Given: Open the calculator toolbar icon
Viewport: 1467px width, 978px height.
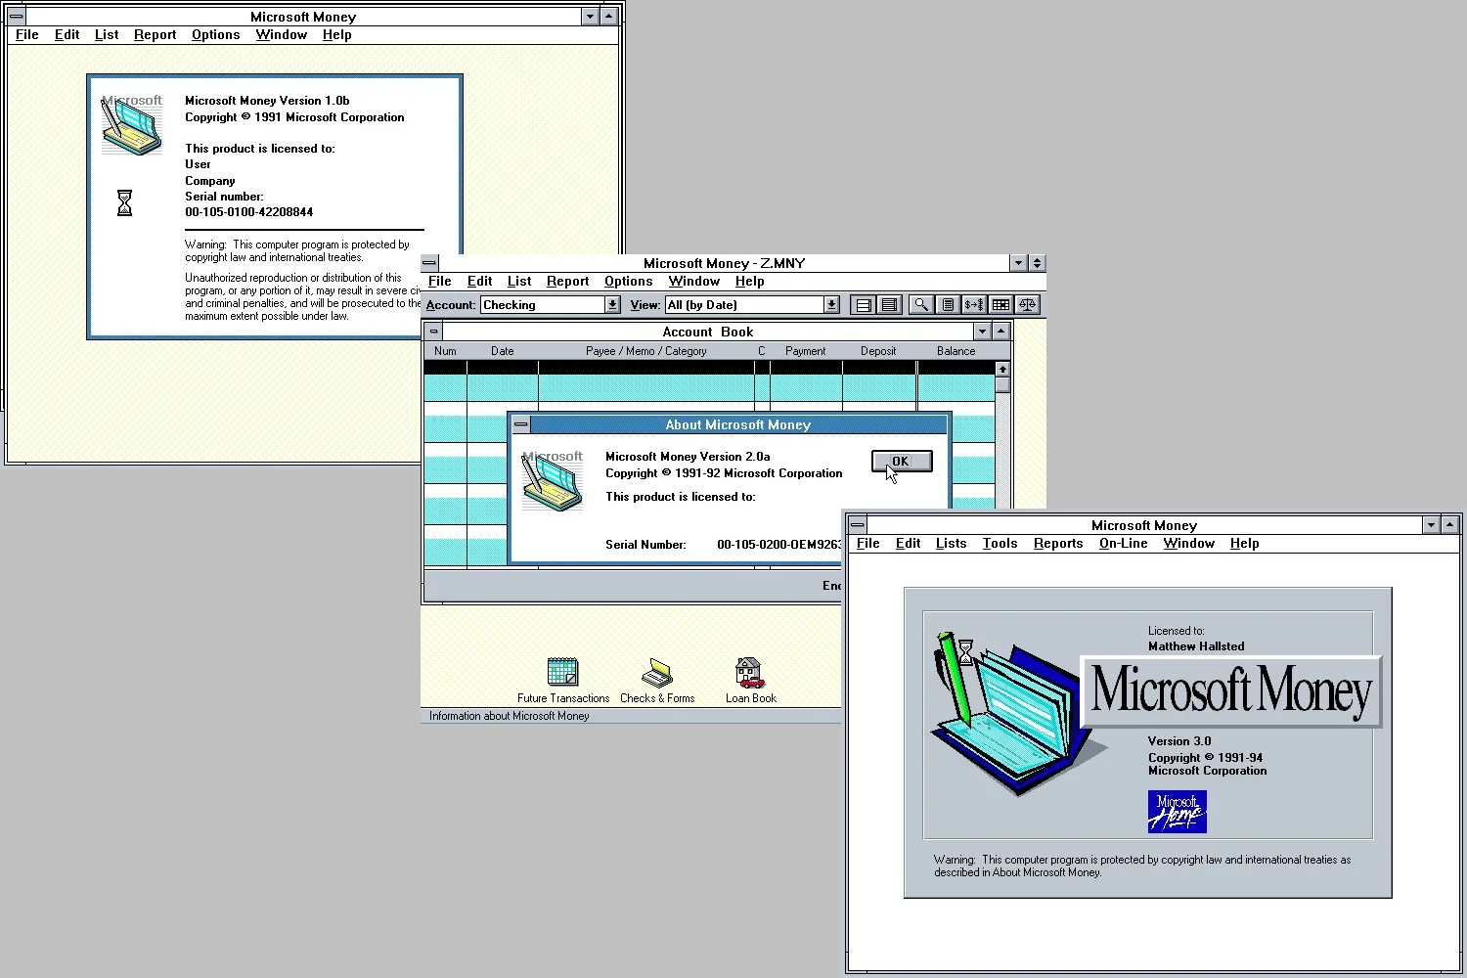Looking at the screenshot, I should click(948, 305).
